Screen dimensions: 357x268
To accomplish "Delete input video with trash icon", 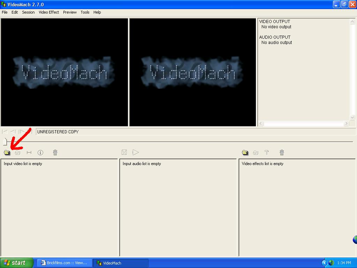I will point(55,152).
